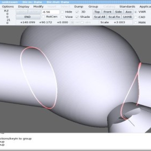Viewport: 151px width, 151px height.
Task: Click the Scal.All button
Action: click(100, 17)
